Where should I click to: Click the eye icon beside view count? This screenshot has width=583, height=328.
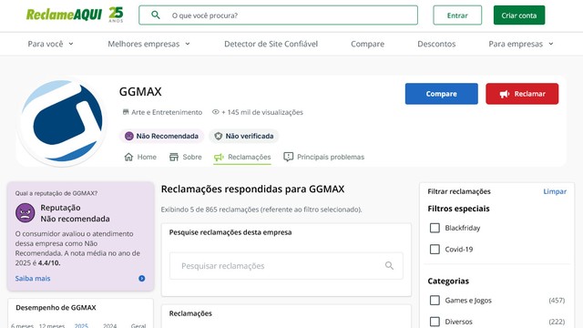pos(215,112)
